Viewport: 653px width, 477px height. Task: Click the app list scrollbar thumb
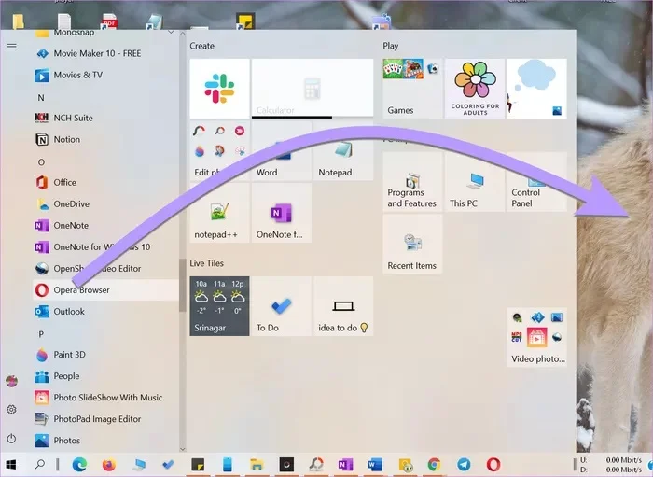click(183, 285)
